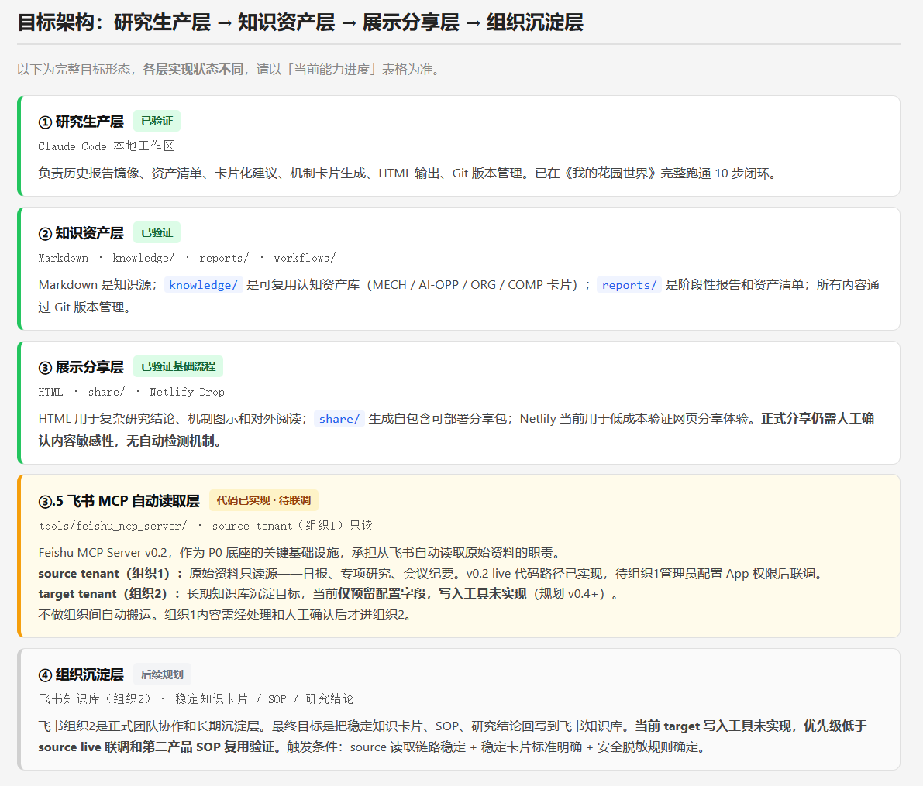
Task: Select the ④ 组织沉淀层 card title
Action: [81, 674]
